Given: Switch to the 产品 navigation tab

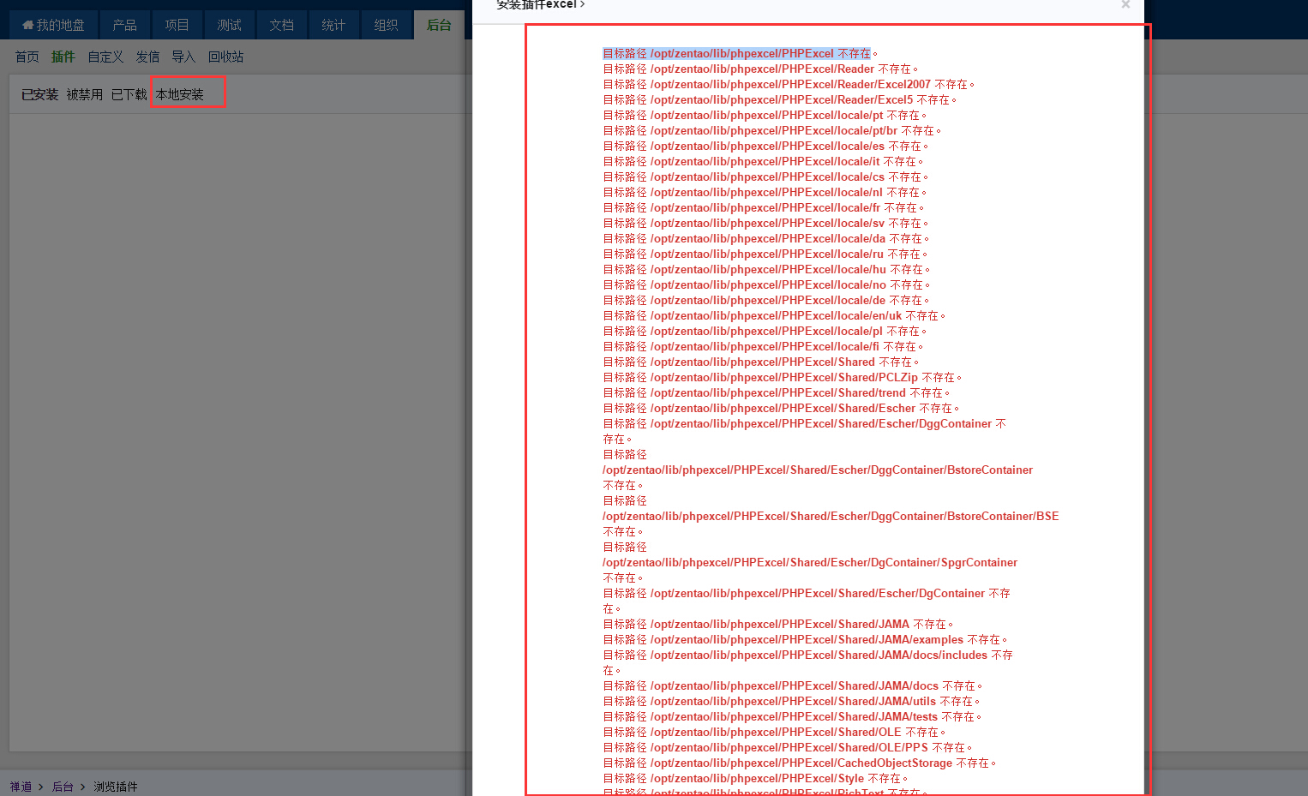Looking at the screenshot, I should pyautogui.click(x=124, y=25).
